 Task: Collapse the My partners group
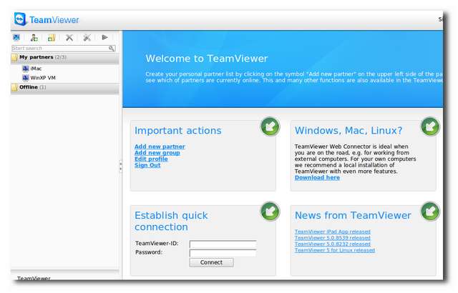point(15,57)
